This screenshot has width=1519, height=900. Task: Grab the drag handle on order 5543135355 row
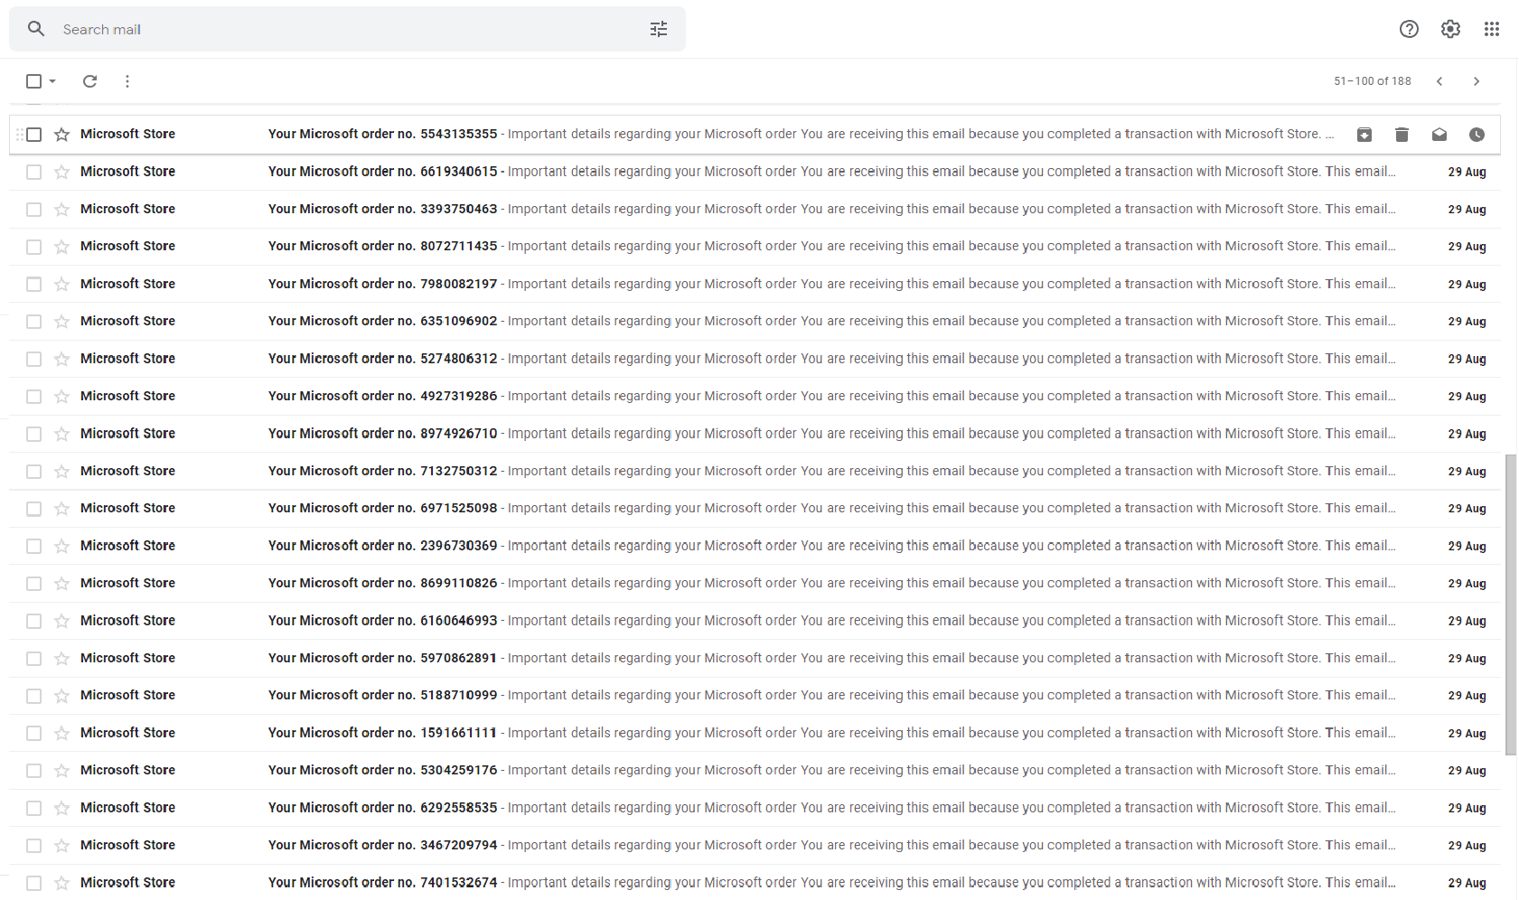coord(19,135)
